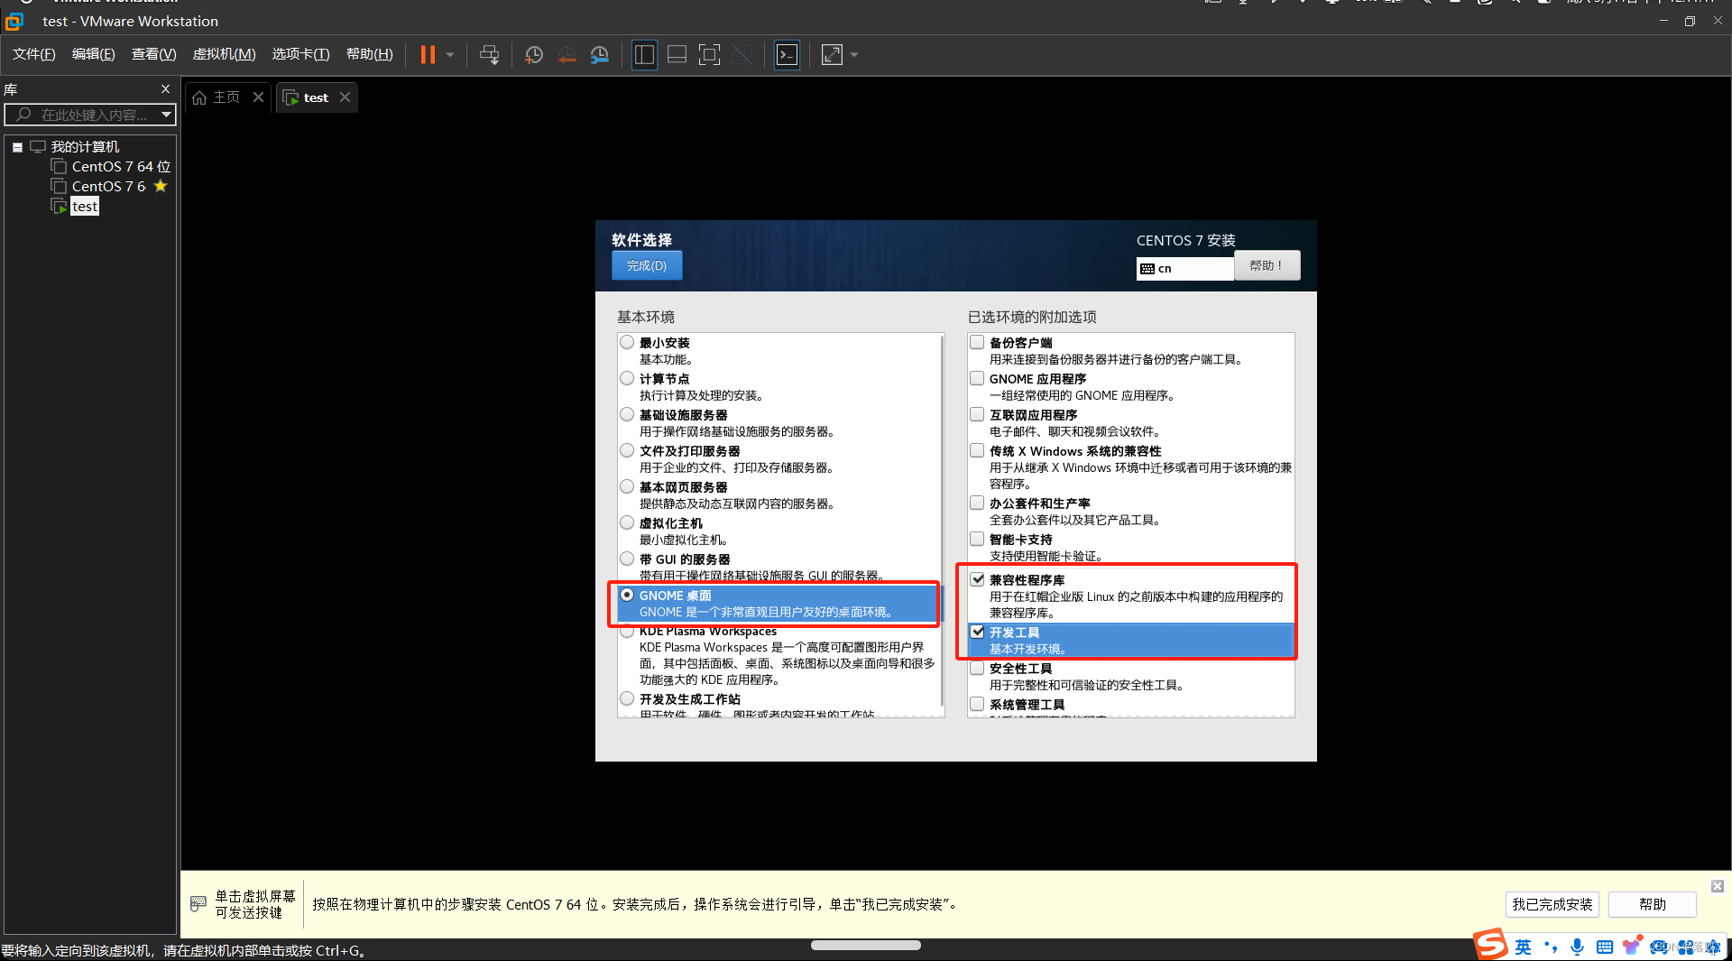Image resolution: width=1732 pixels, height=961 pixels.
Task: Open the library search dropdown arrow
Action: 166,115
